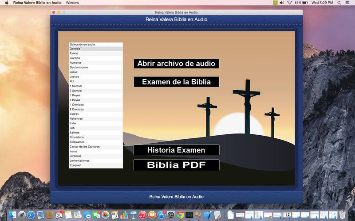Viewport: 355px width, 221px height.
Task: Open Finder from the dock
Action: 12,215
